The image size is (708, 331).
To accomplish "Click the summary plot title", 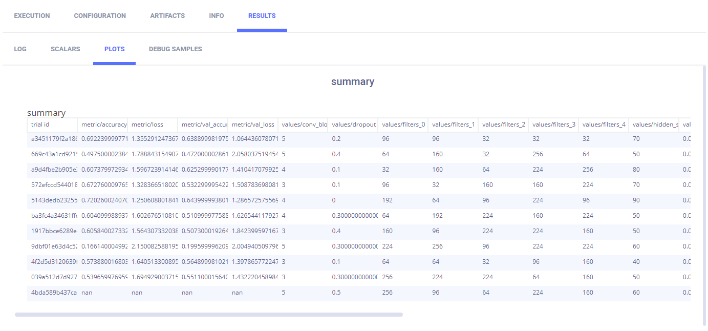I will [352, 81].
